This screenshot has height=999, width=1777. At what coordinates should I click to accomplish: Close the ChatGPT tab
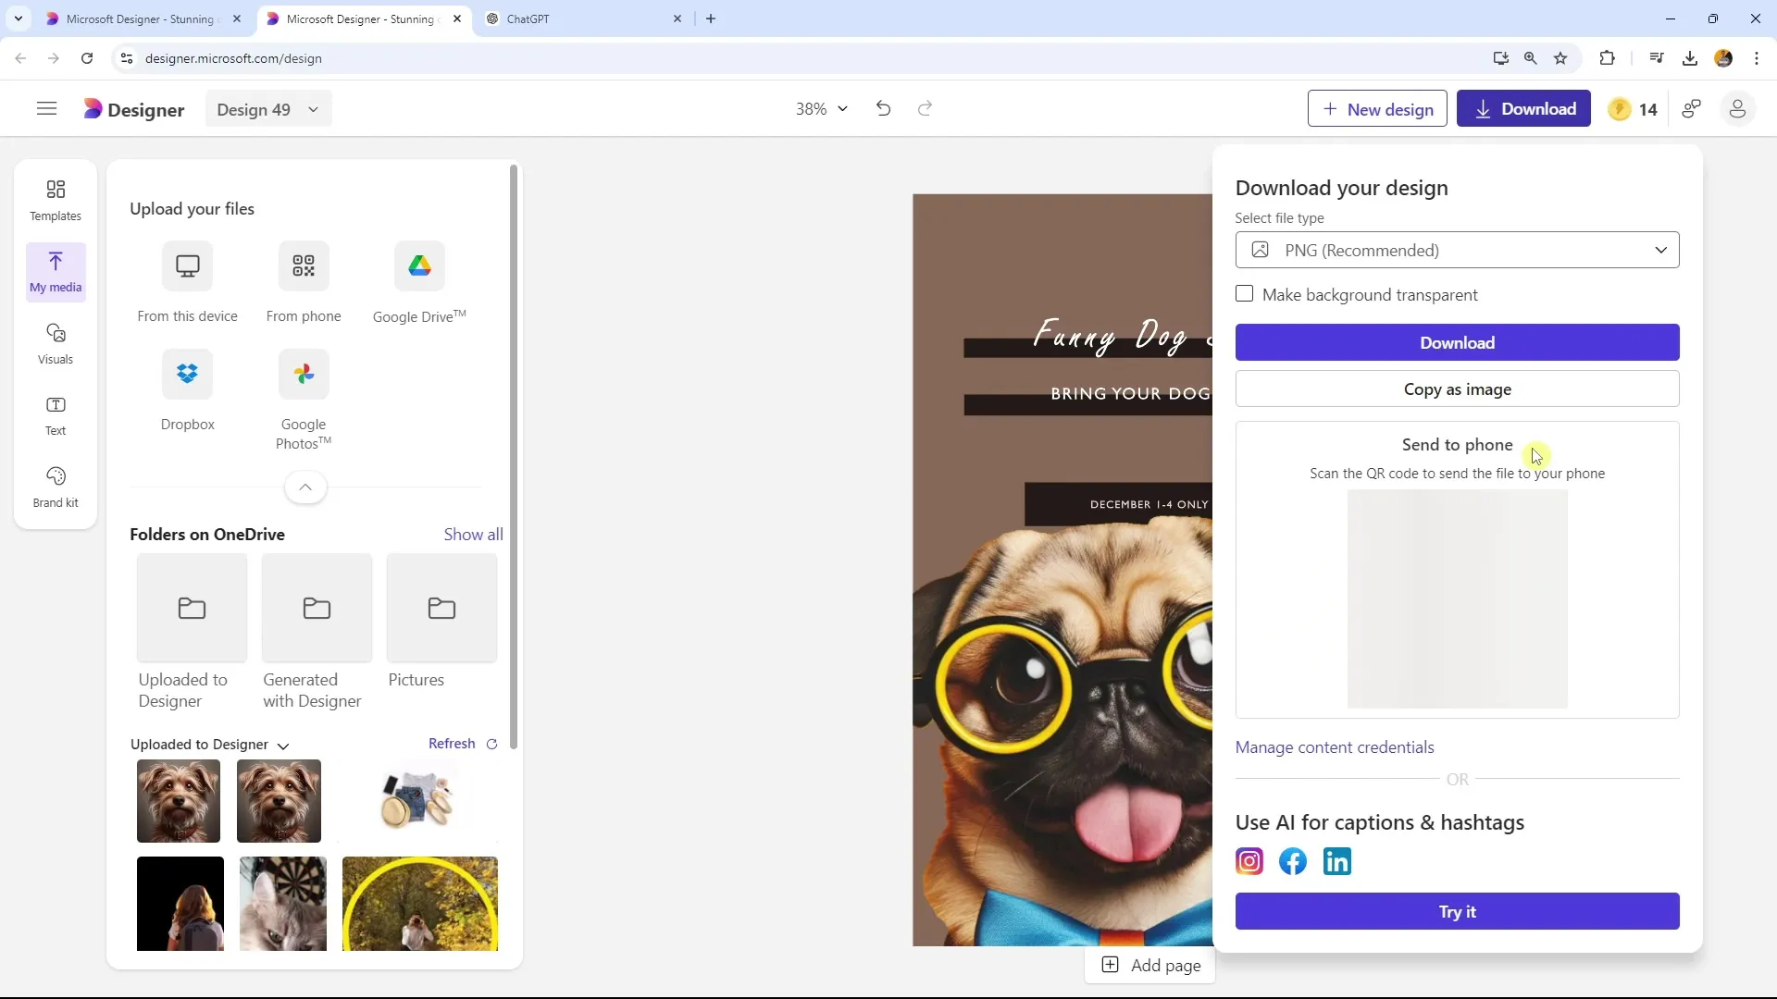(x=677, y=18)
